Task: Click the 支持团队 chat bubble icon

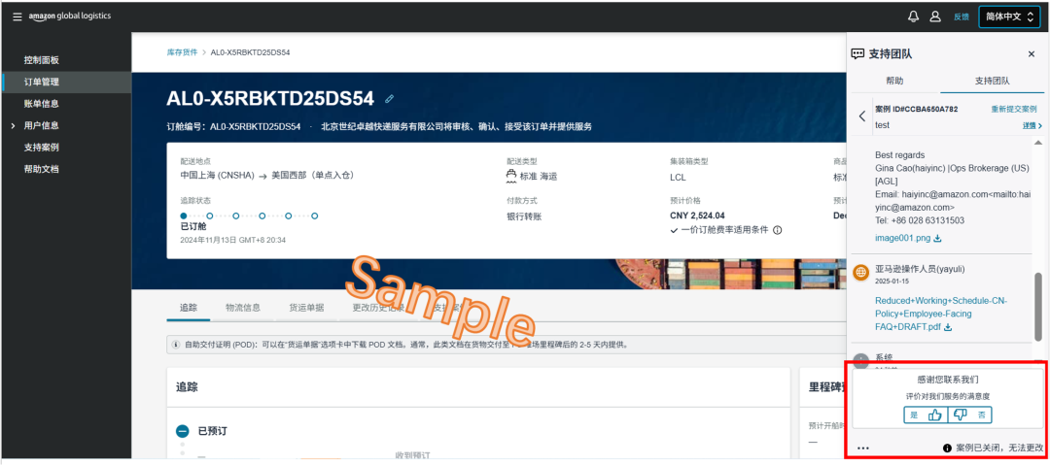Action: pos(857,53)
